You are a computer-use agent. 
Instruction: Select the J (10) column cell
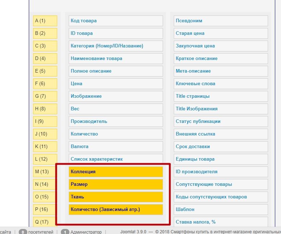[45, 134]
